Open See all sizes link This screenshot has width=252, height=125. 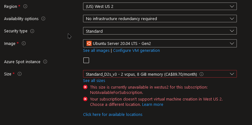(94, 81)
